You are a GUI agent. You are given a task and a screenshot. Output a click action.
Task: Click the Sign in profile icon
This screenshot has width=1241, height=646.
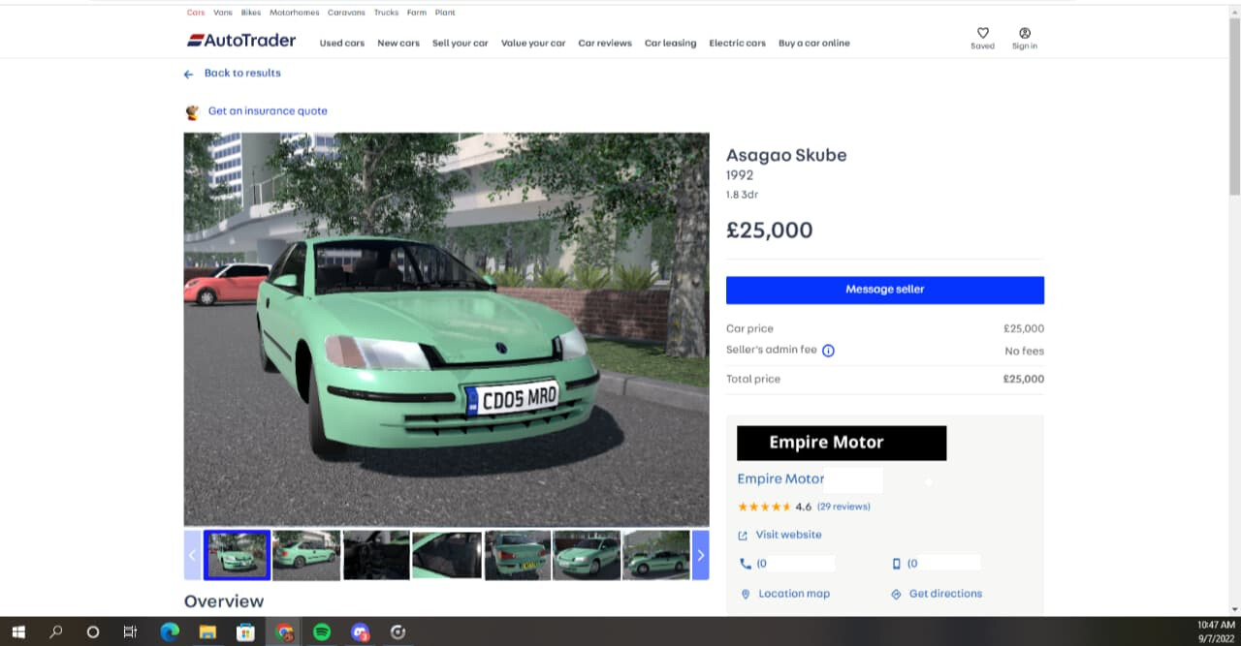1025,33
